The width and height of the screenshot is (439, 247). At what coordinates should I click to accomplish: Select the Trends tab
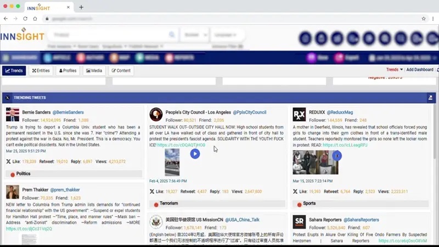click(x=14, y=71)
